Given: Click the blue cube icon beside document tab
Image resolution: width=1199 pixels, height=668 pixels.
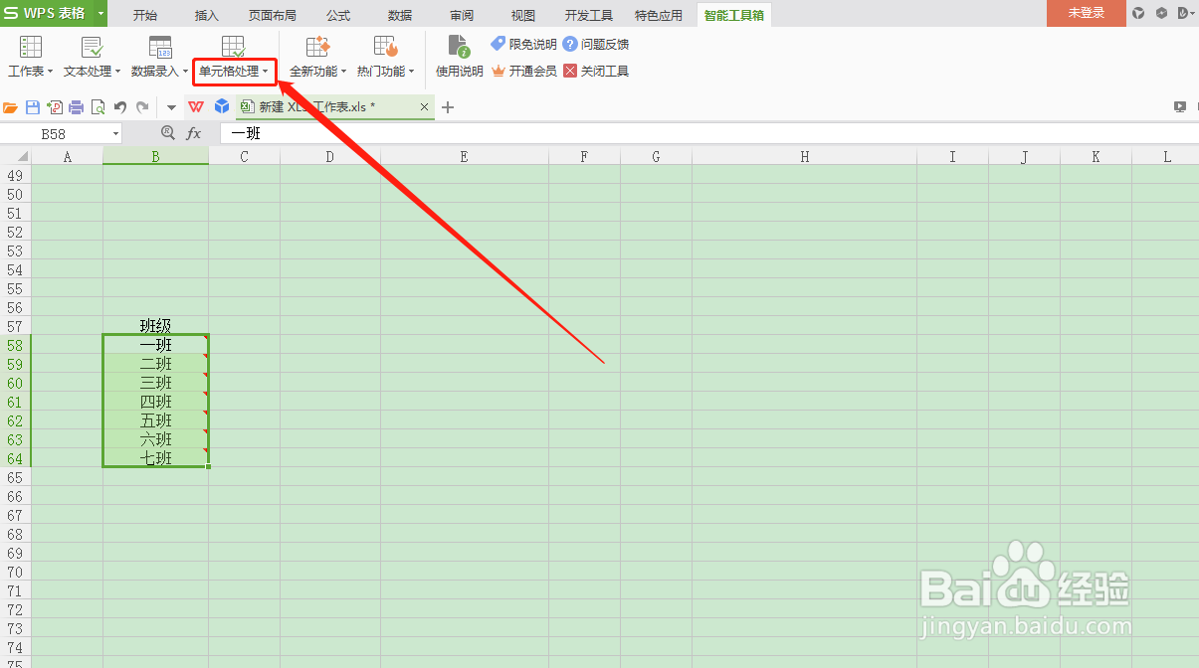Looking at the screenshot, I should (x=222, y=107).
